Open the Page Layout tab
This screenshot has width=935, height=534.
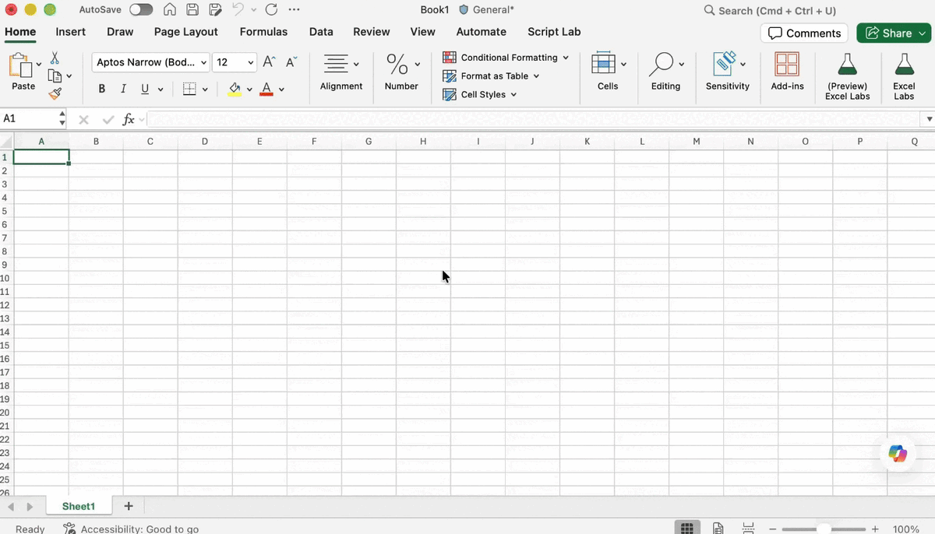186,32
